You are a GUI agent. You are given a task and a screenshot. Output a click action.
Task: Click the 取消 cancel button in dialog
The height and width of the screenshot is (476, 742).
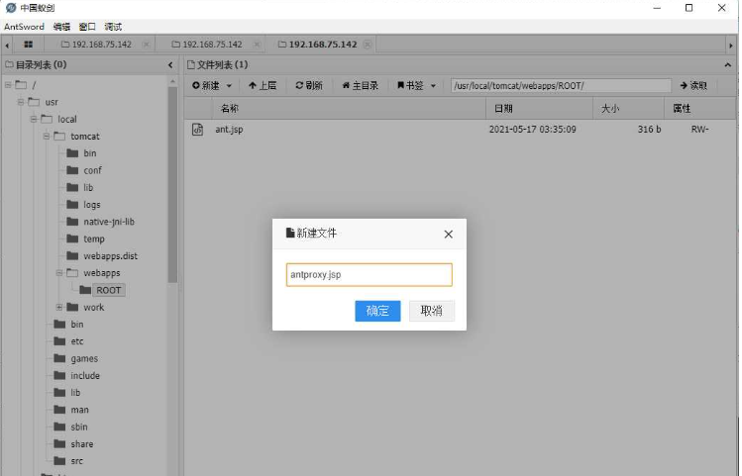click(431, 311)
